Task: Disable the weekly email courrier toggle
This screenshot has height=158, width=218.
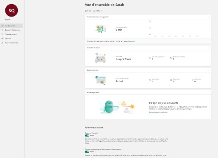Action: [x=87, y=152]
